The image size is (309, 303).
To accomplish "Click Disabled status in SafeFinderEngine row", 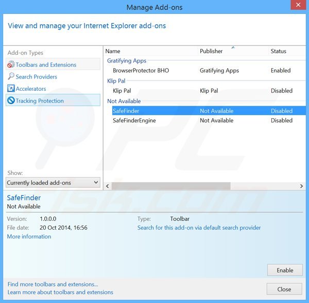I will [282, 120].
